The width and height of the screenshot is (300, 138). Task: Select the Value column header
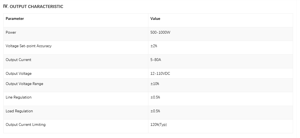[155, 19]
